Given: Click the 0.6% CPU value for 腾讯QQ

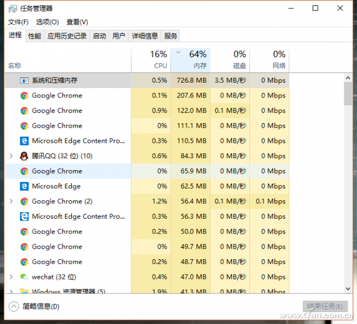Looking at the screenshot, I should [159, 156].
